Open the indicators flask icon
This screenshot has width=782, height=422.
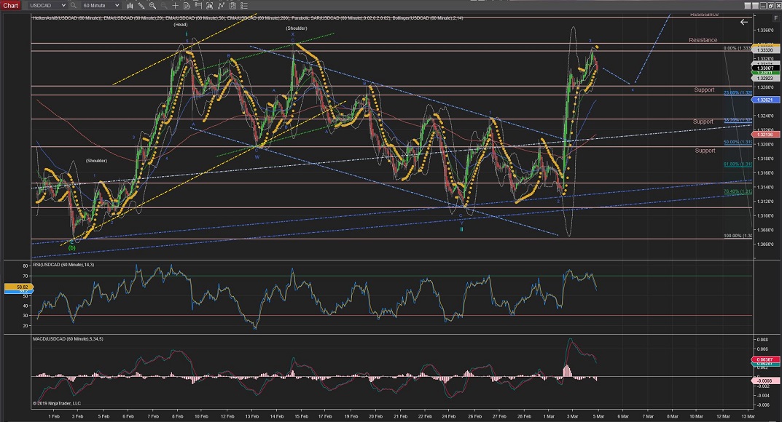pos(209,6)
